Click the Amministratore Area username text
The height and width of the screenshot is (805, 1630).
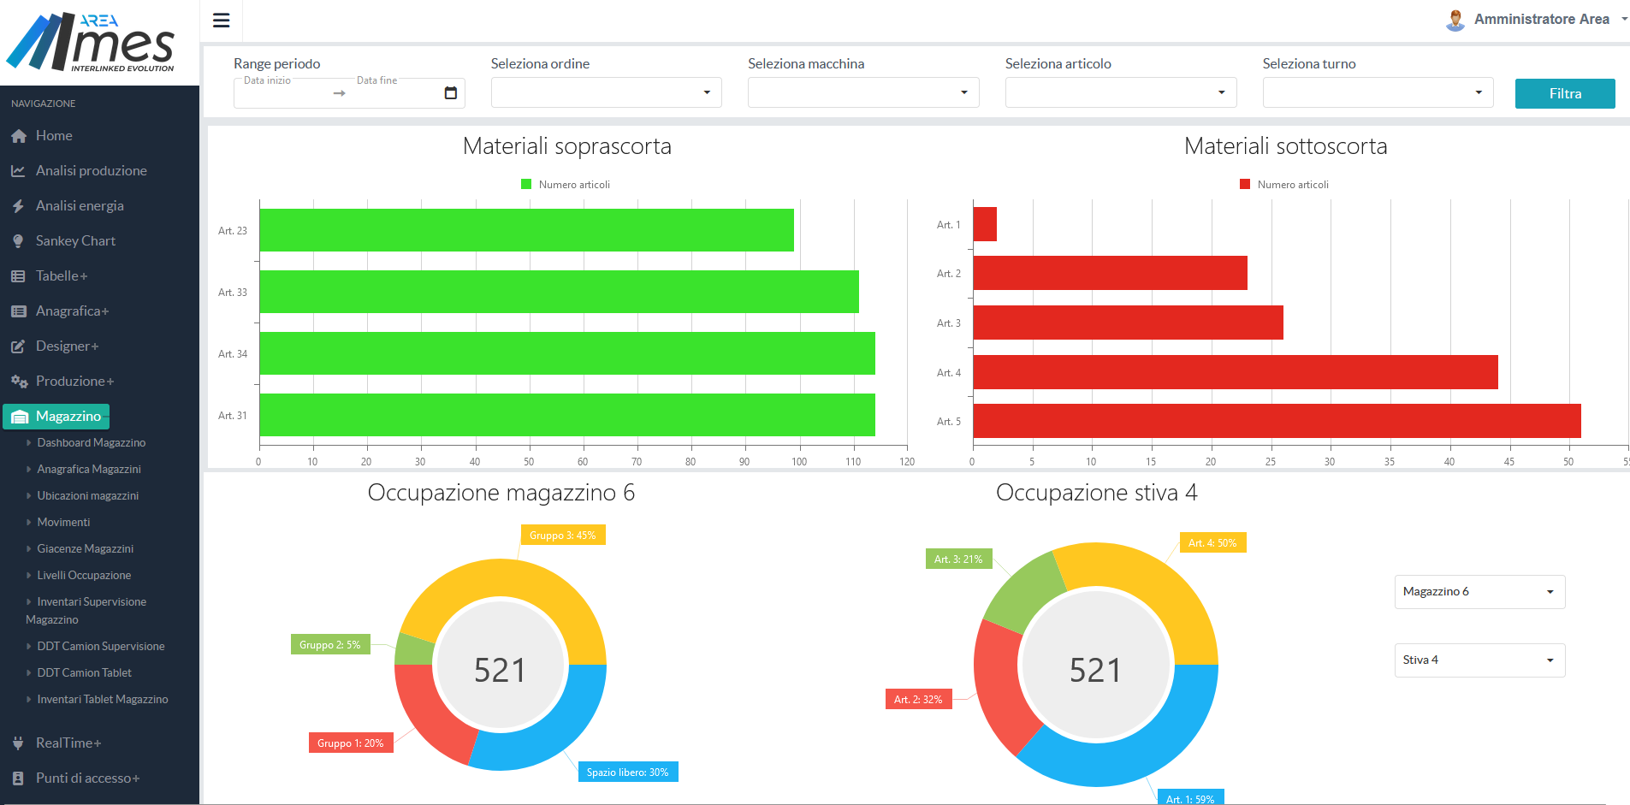point(1542,19)
